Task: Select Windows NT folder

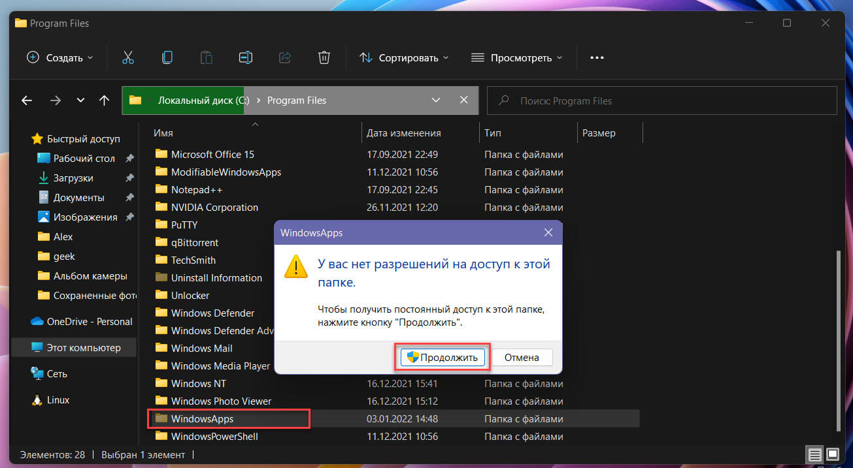Action: [199, 384]
